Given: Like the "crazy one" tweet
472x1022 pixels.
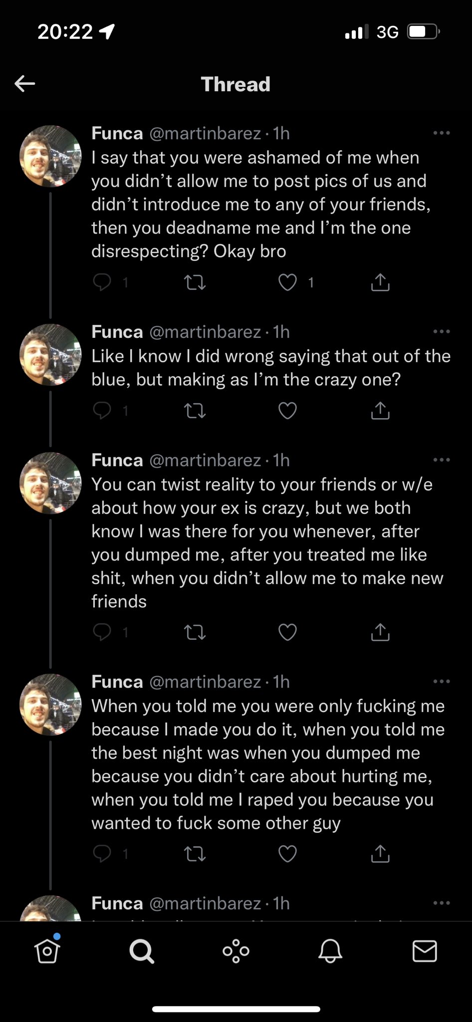Looking at the screenshot, I should 287,411.
